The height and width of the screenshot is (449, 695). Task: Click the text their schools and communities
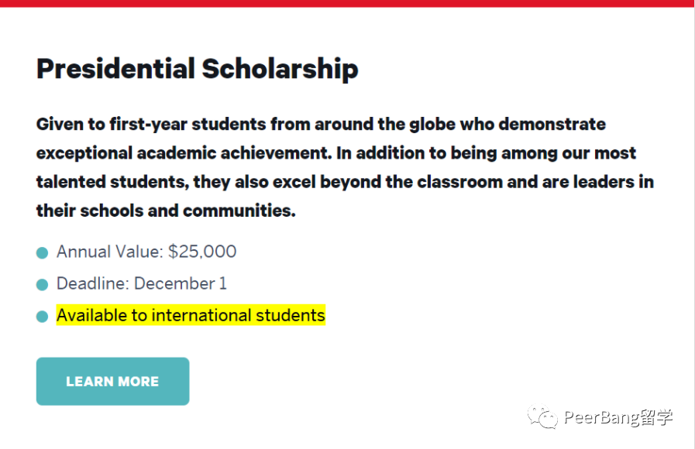coord(166,211)
